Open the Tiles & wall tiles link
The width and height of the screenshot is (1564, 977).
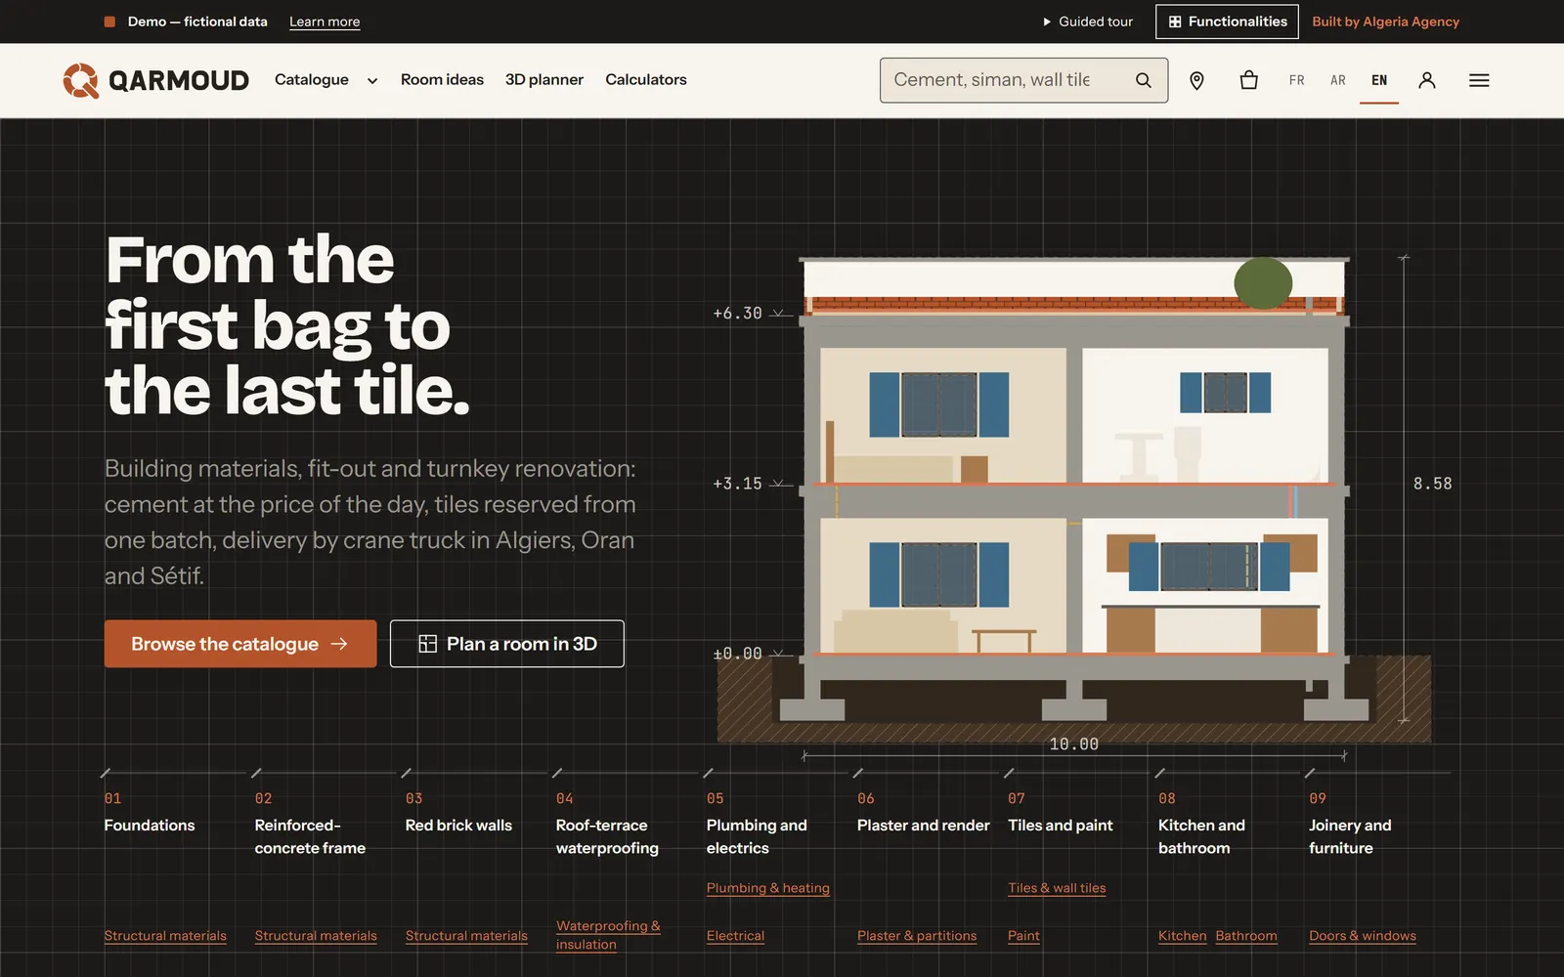[x=1057, y=888]
